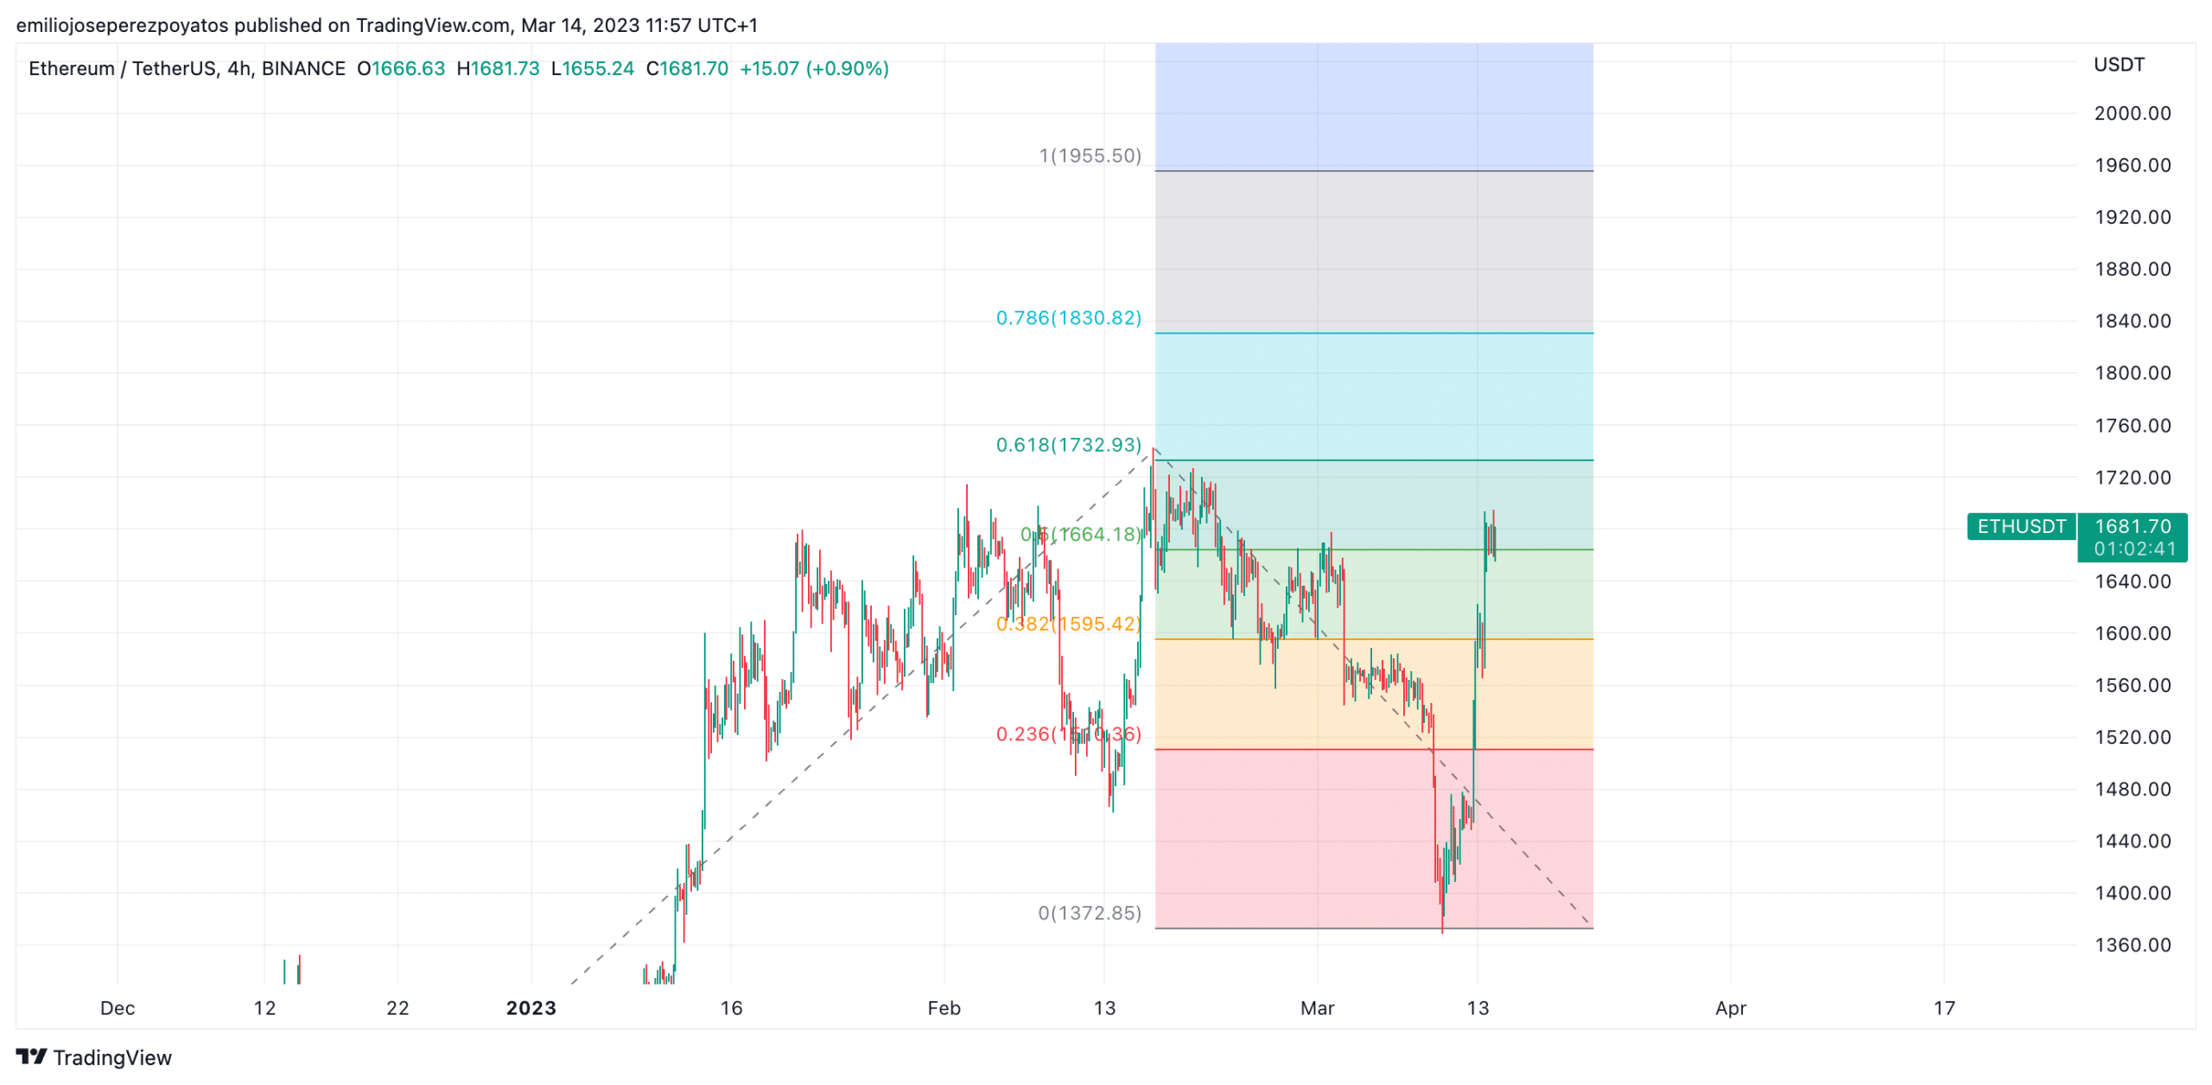The image size is (2212, 1085).
Task: Click the 1840.00 price axis label
Action: [x=2132, y=321]
